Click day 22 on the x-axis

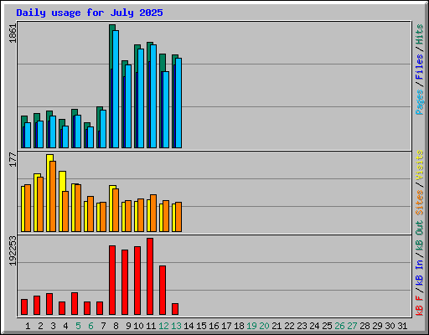pyautogui.click(x=289, y=326)
